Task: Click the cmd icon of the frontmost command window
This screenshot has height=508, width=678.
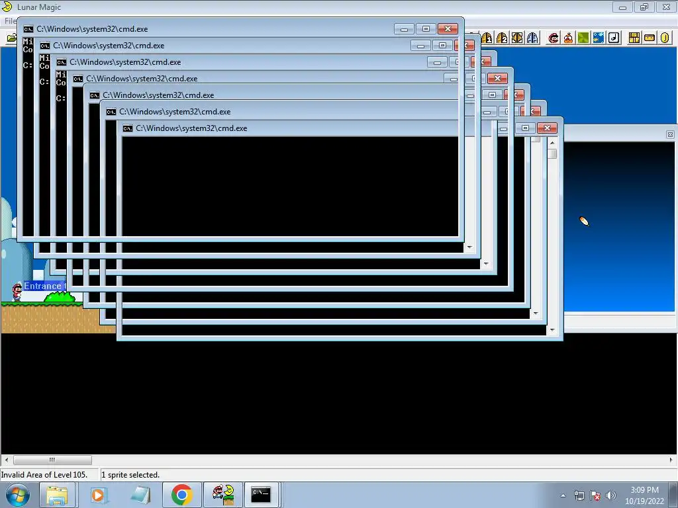Action: 28,29
